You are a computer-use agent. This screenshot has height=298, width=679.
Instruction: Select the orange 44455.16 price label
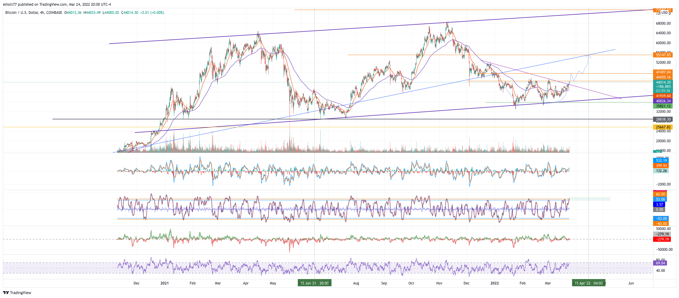[x=663, y=77]
